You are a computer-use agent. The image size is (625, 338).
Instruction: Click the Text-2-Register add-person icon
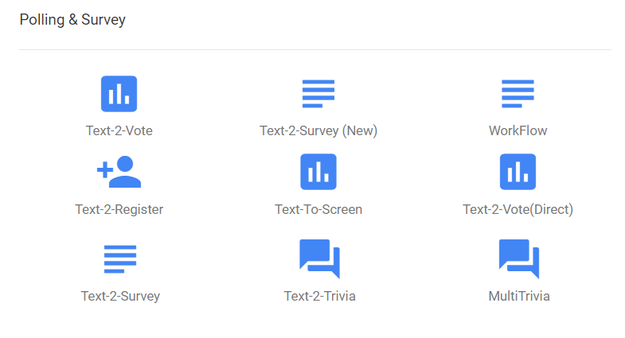(x=119, y=172)
